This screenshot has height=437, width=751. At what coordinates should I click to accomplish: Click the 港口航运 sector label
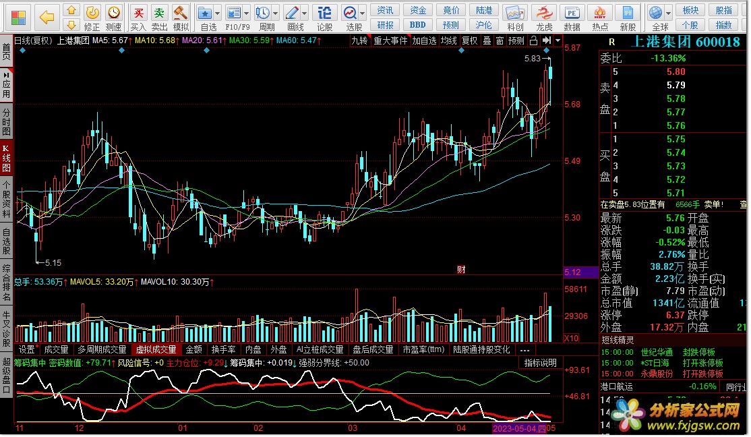(616, 386)
